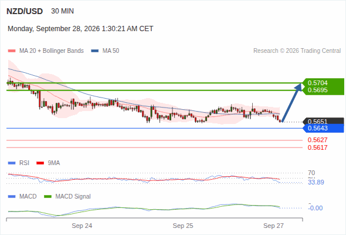
Task: Click the 0.5643 pivot price tag
Action: [323, 128]
